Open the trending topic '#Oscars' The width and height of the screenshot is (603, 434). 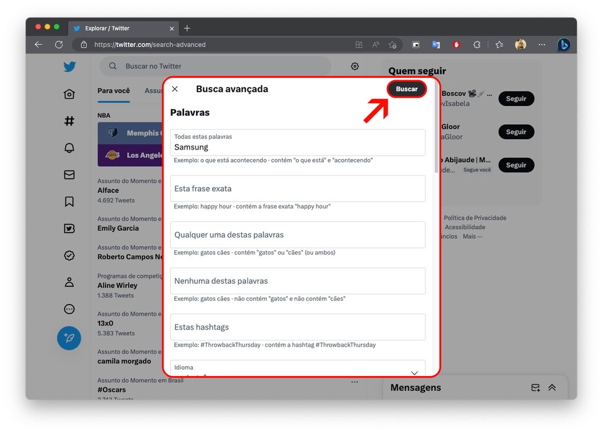[x=112, y=389]
